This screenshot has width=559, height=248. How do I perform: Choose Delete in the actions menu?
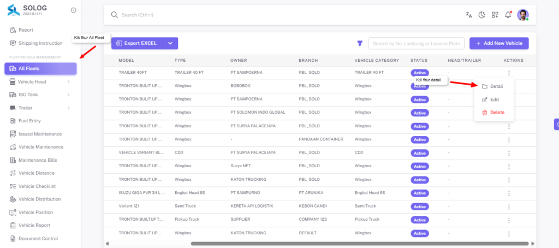coord(493,113)
